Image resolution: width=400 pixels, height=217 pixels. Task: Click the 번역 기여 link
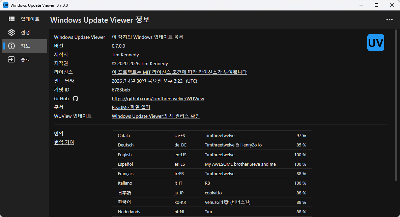[x=64, y=142]
